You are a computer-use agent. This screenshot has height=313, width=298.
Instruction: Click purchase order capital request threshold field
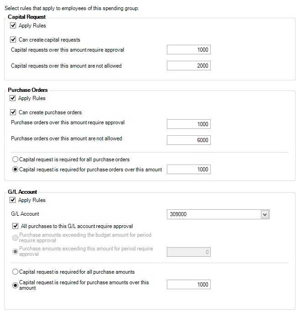click(x=188, y=170)
